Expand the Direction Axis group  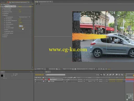[4, 31]
